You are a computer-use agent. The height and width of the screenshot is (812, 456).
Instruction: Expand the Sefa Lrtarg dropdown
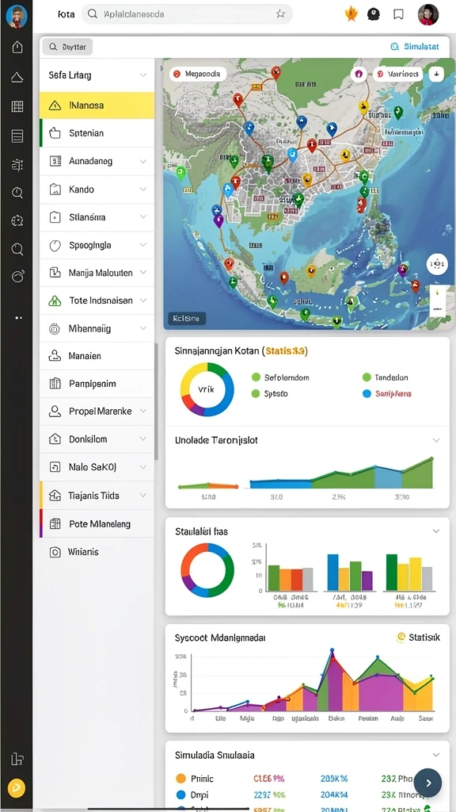coord(143,75)
